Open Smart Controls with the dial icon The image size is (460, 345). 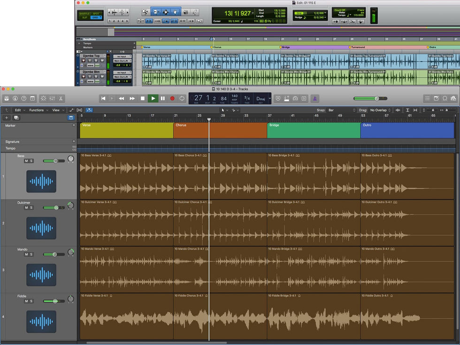click(x=43, y=99)
